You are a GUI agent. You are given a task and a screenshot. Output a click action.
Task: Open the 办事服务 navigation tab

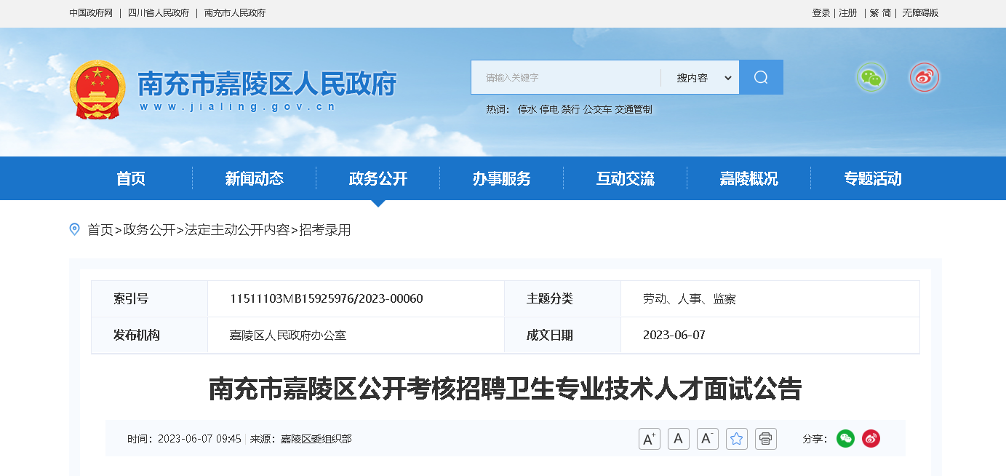point(502,178)
